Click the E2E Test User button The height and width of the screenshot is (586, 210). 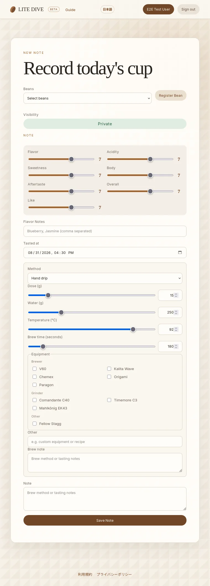tap(158, 9)
